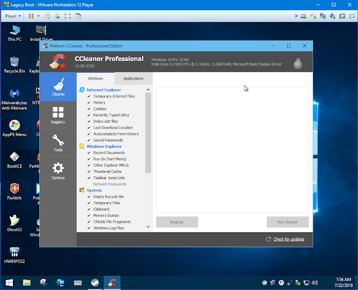Select FixAttrb desktop icon

15,191
